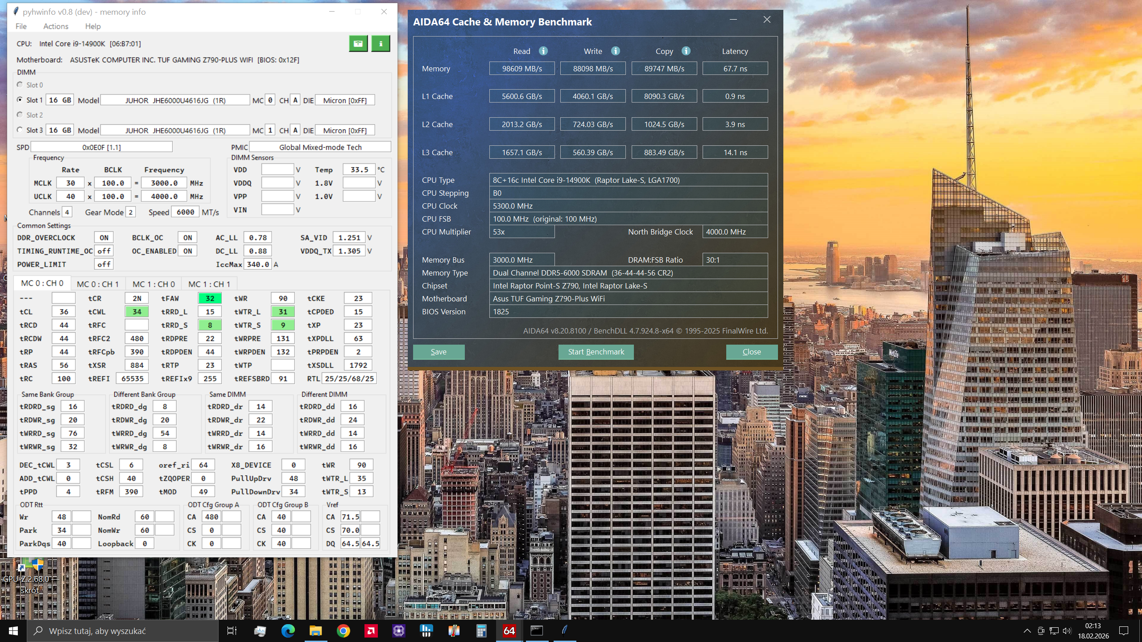The image size is (1142, 642).
Task: Open CPU-Z taskbar icon
Action: (x=399, y=630)
